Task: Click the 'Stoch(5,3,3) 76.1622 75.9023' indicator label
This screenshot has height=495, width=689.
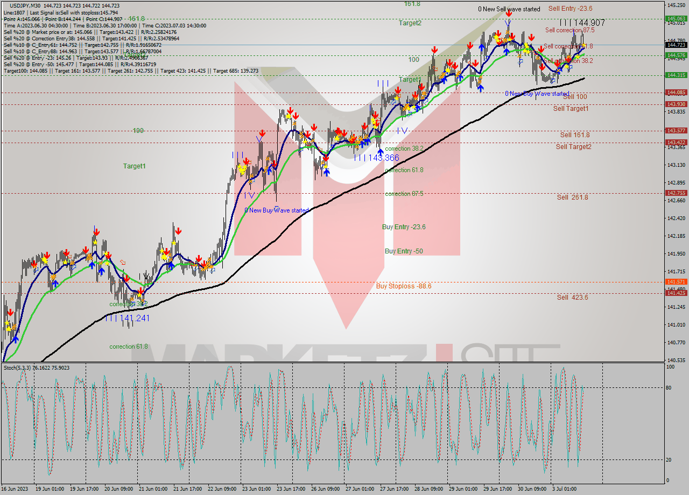Action: click(37, 367)
